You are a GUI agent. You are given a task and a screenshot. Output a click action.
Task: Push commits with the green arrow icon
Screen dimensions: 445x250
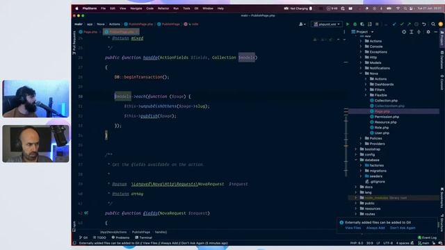[409, 24]
